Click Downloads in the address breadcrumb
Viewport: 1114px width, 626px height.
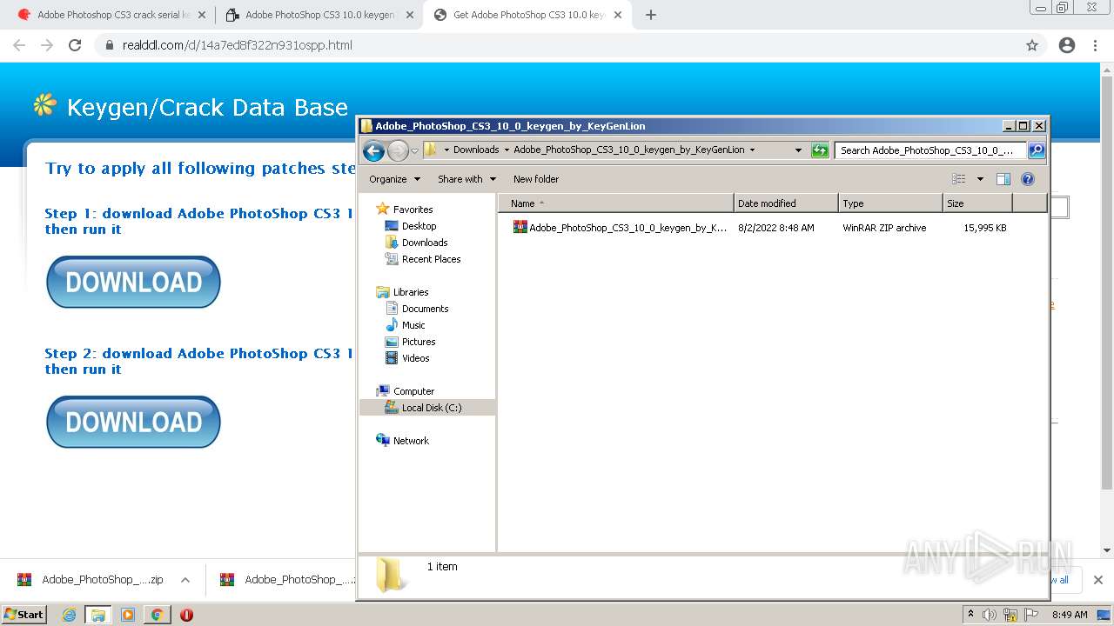coord(476,150)
